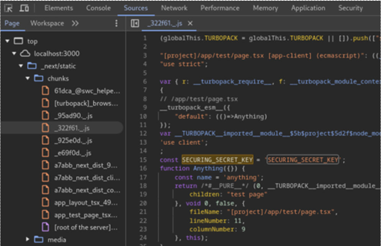
Task: Toggle the device toolbar icon
Action: pyautogui.click(x=24, y=8)
